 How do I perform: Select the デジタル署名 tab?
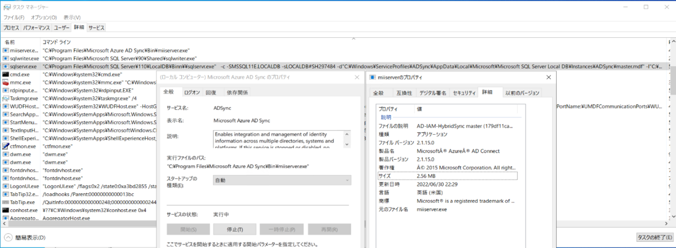click(434, 93)
